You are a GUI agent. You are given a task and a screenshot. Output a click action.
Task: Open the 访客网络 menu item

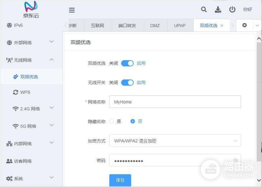31,161
